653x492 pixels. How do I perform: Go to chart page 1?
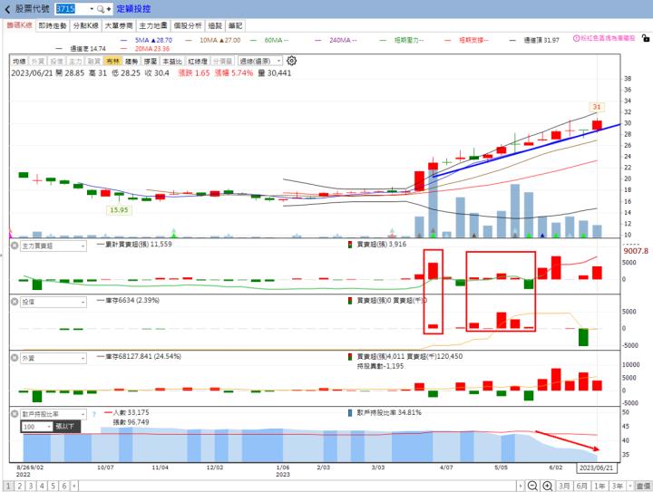pyautogui.click(x=8, y=486)
